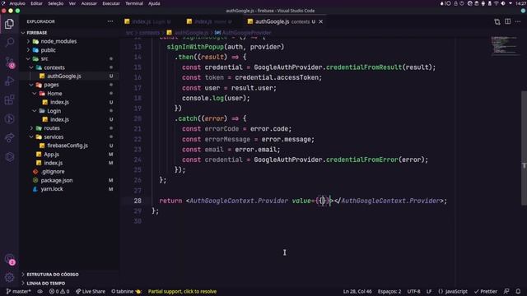Image resolution: width=527 pixels, height=296 pixels.
Task: Open the Editar menu
Action: [x=36, y=3]
